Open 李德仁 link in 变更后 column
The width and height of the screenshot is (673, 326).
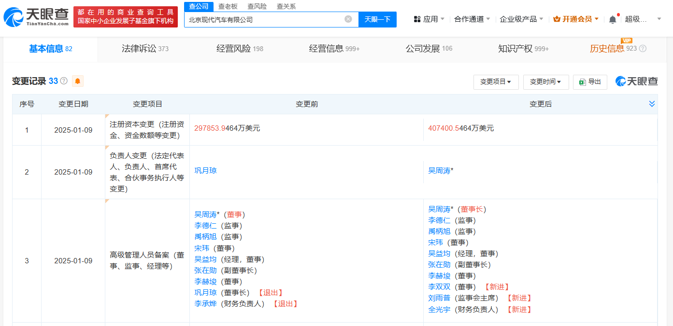click(439, 220)
